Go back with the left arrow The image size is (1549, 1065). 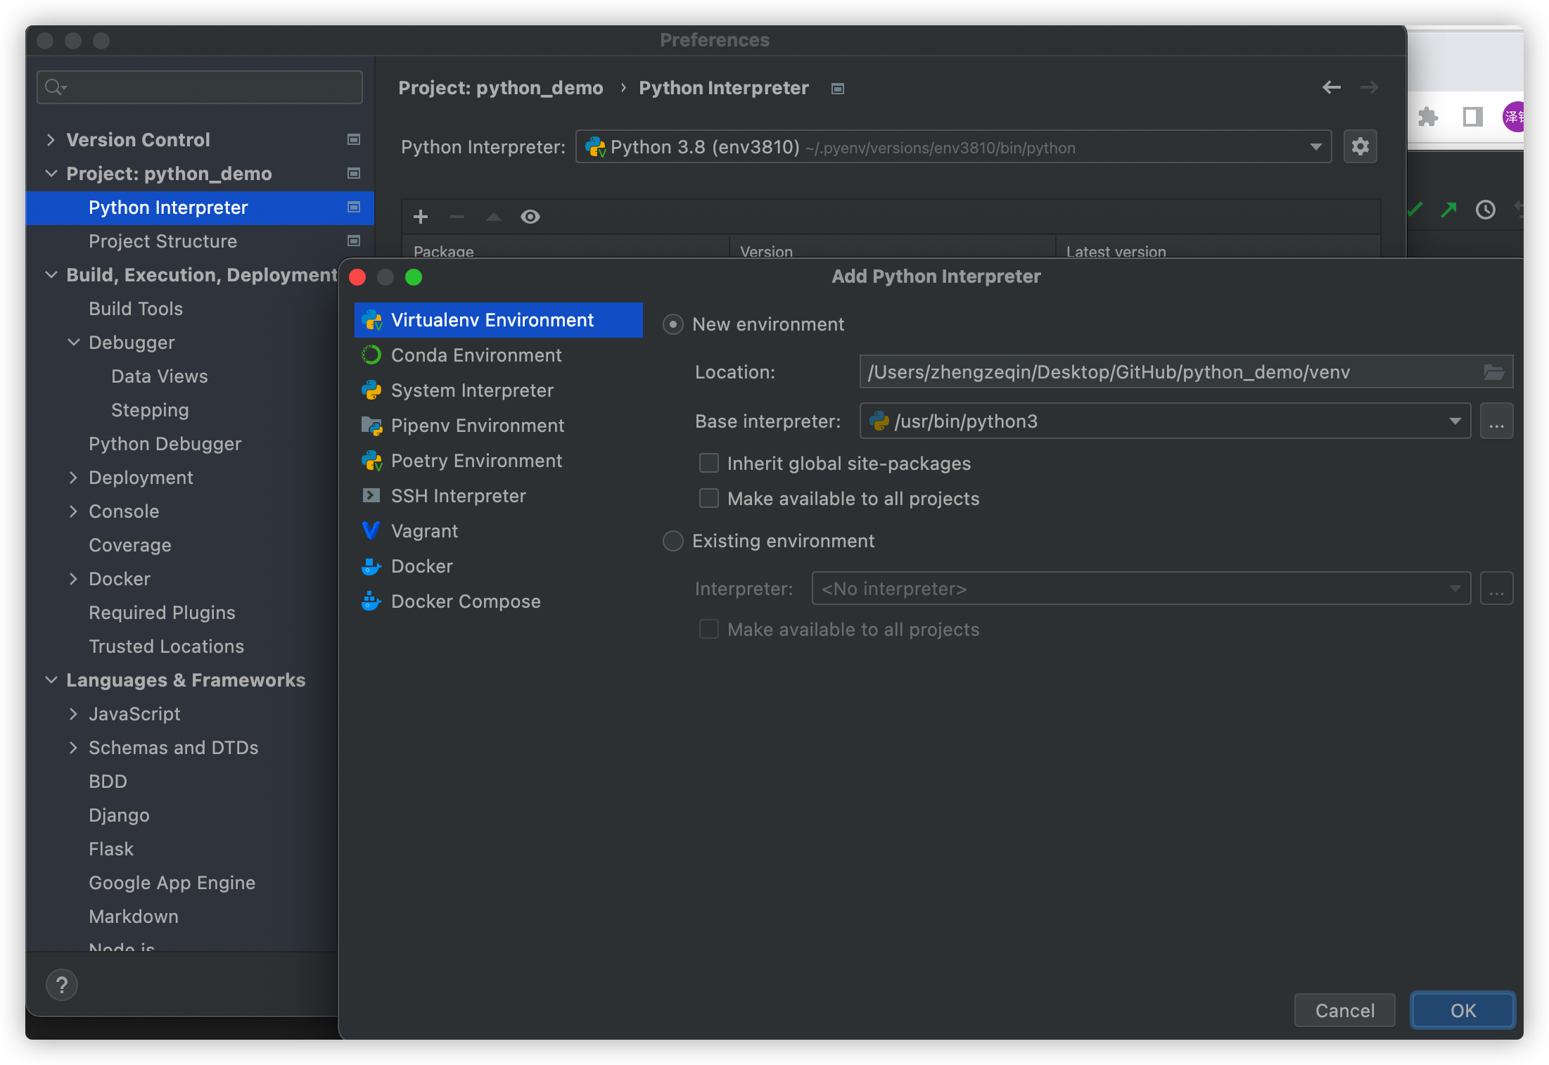pos(1332,87)
